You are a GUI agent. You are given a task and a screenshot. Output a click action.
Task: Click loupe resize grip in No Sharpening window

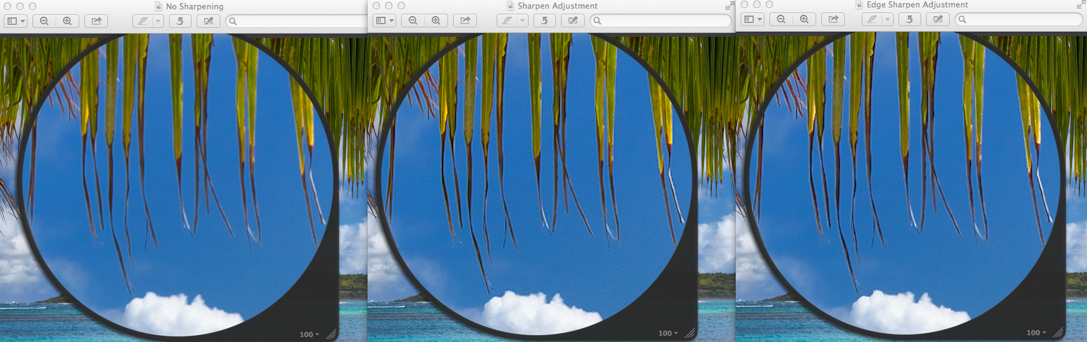[x=331, y=335]
